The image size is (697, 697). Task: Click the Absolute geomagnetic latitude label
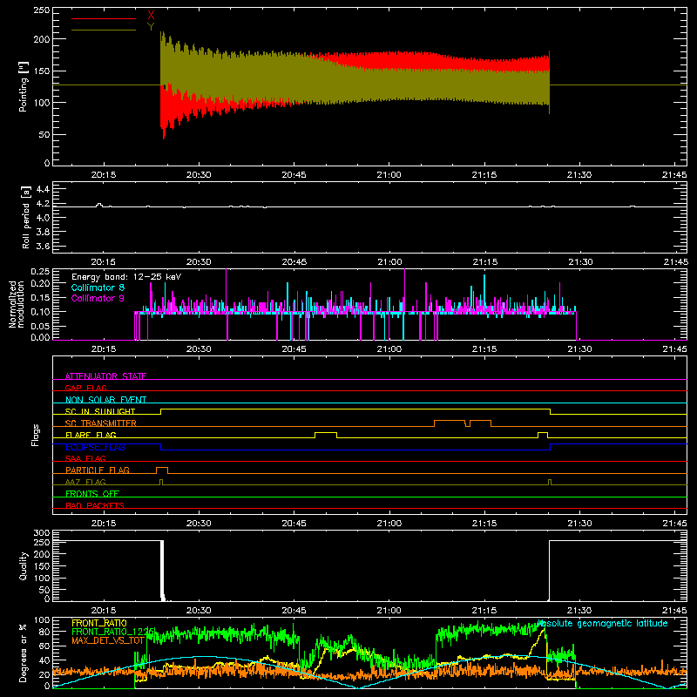pos(602,623)
